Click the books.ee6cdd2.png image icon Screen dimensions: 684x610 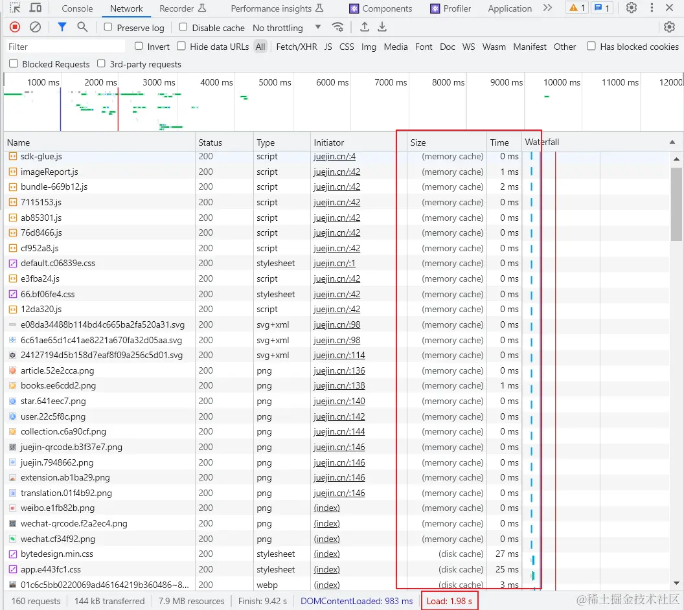click(x=13, y=385)
